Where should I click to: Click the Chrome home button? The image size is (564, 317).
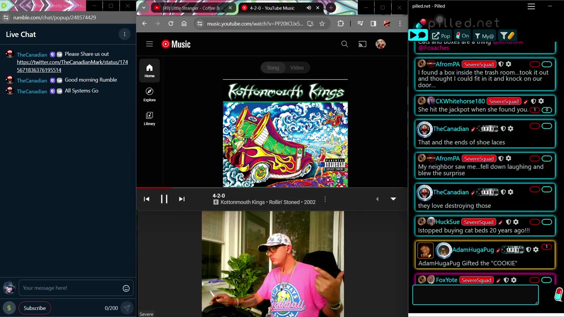(x=184, y=24)
